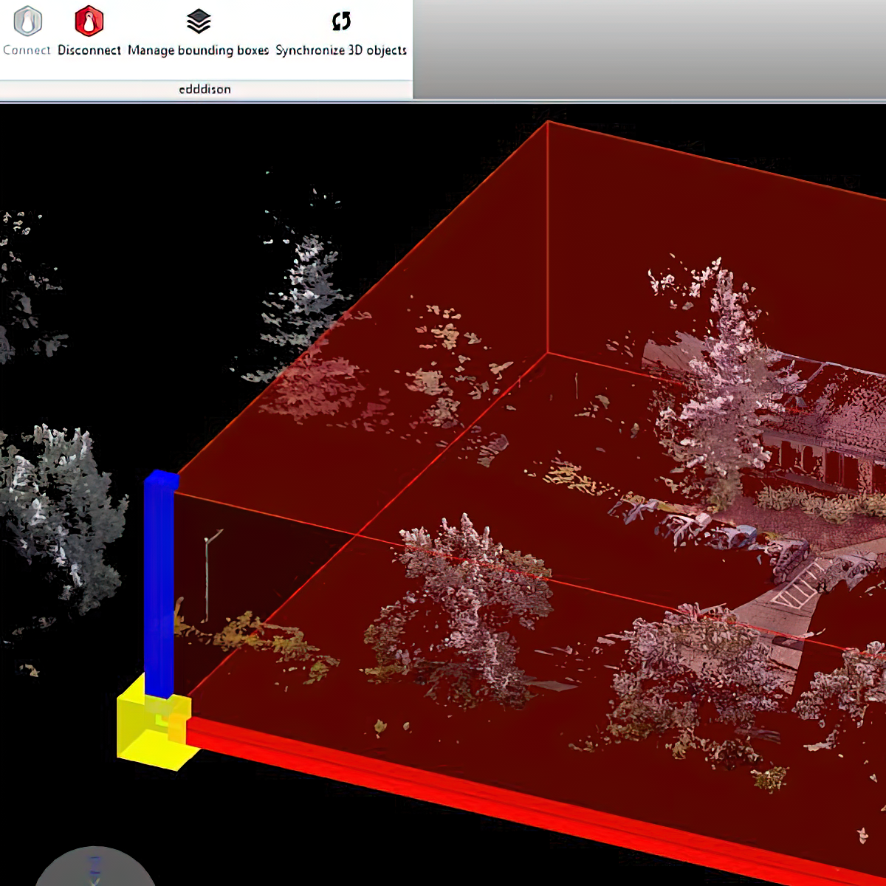The height and width of the screenshot is (886, 886).
Task: Click the Synchronize 3D objects icon
Action: pos(341,21)
